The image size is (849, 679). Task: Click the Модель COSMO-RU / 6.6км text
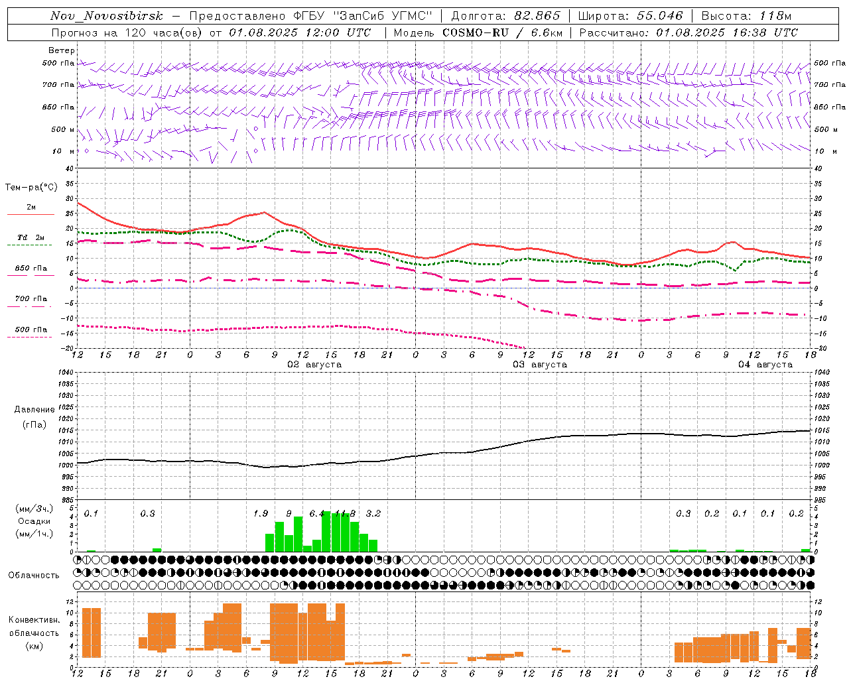click(x=478, y=32)
